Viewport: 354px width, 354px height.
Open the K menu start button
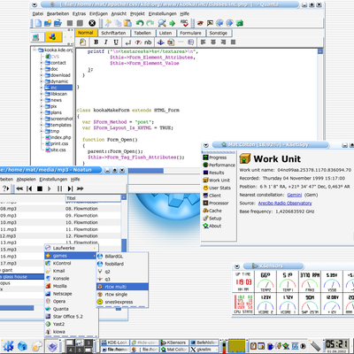click(8, 346)
